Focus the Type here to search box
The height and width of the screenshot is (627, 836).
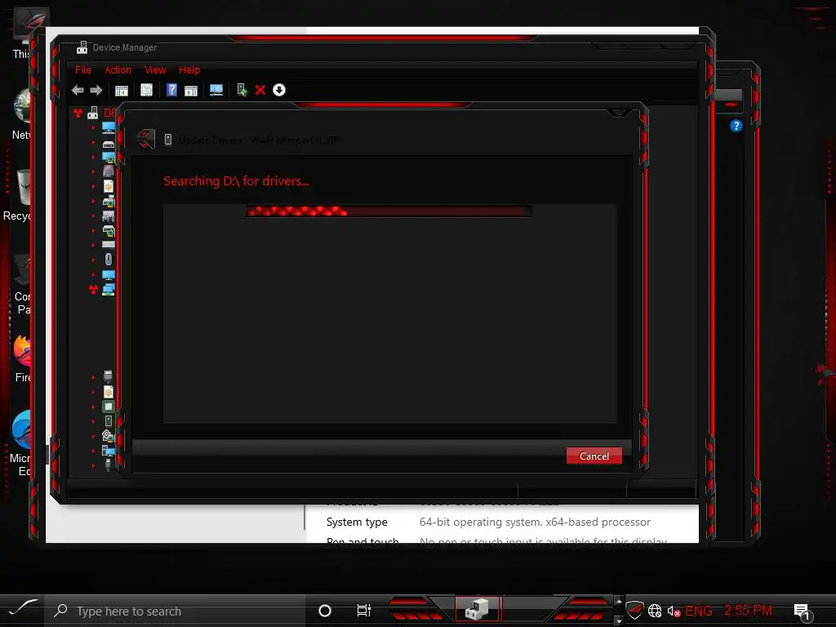point(176,611)
